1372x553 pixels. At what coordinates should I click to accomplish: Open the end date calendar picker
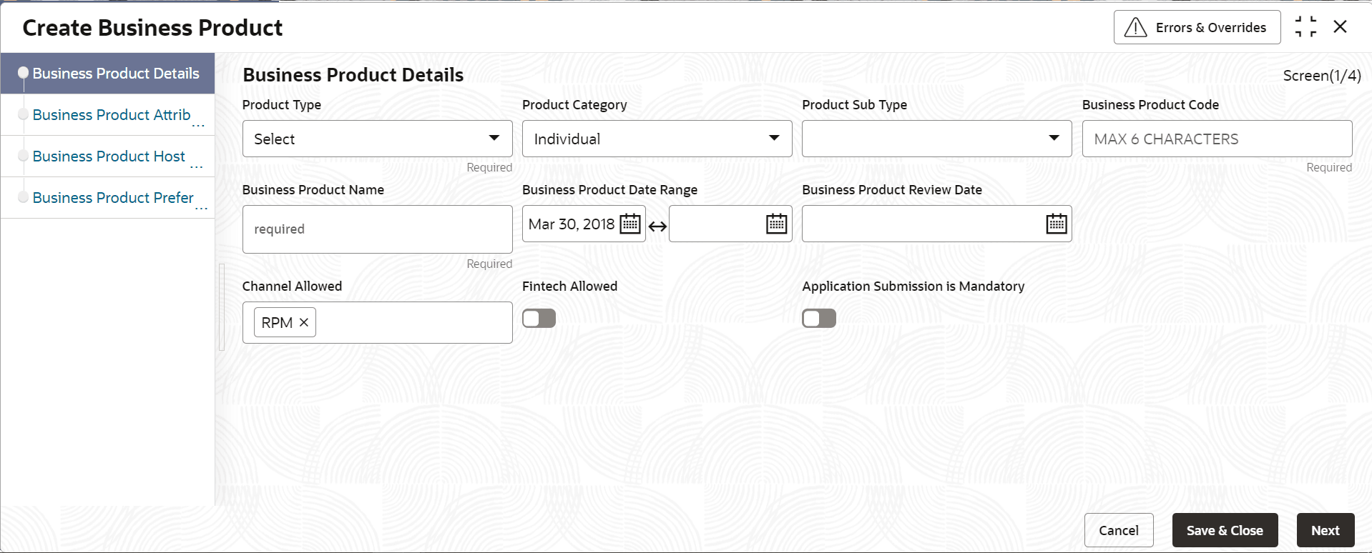pyautogui.click(x=776, y=224)
